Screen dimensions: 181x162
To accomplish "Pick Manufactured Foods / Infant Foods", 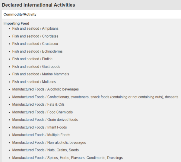I will point(40,127).
